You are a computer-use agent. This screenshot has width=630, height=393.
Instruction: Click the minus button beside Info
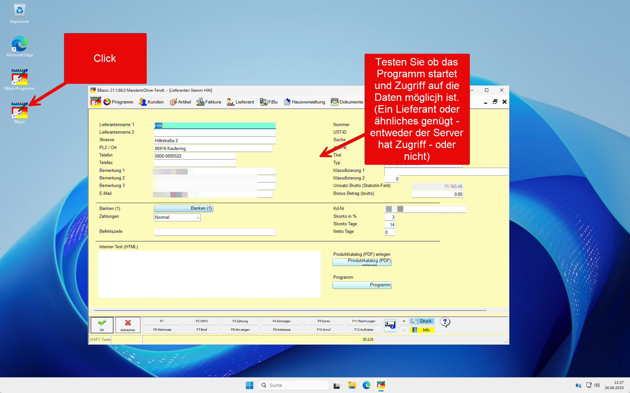tap(404, 330)
